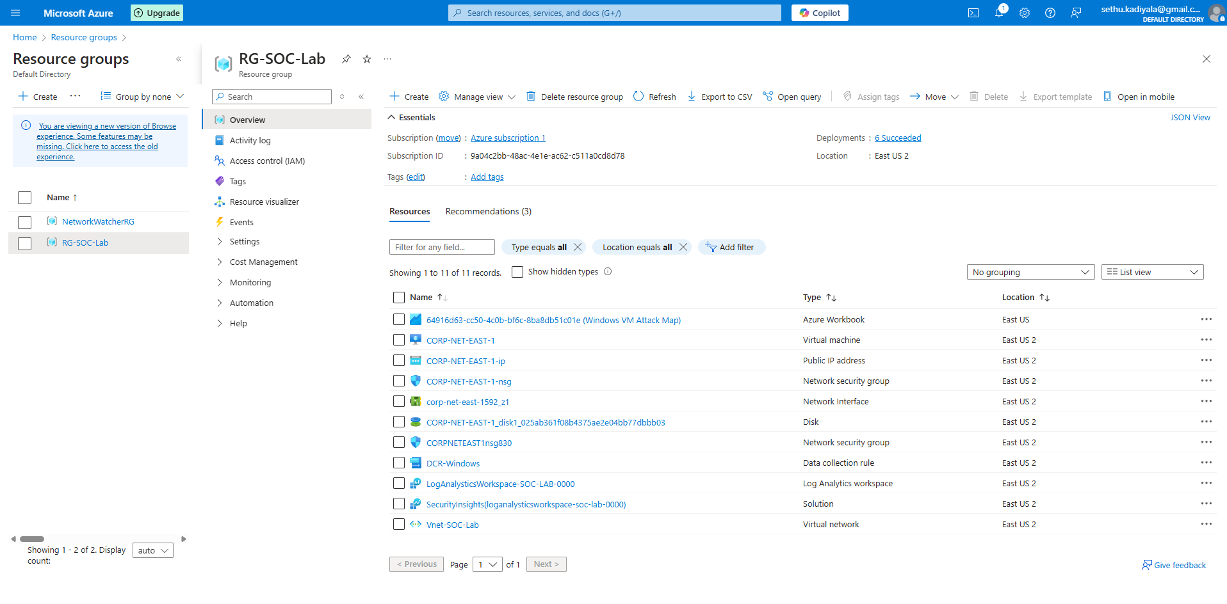Image resolution: width=1227 pixels, height=604 pixels.
Task: Remove the Location equals all filter
Action: [x=683, y=247]
